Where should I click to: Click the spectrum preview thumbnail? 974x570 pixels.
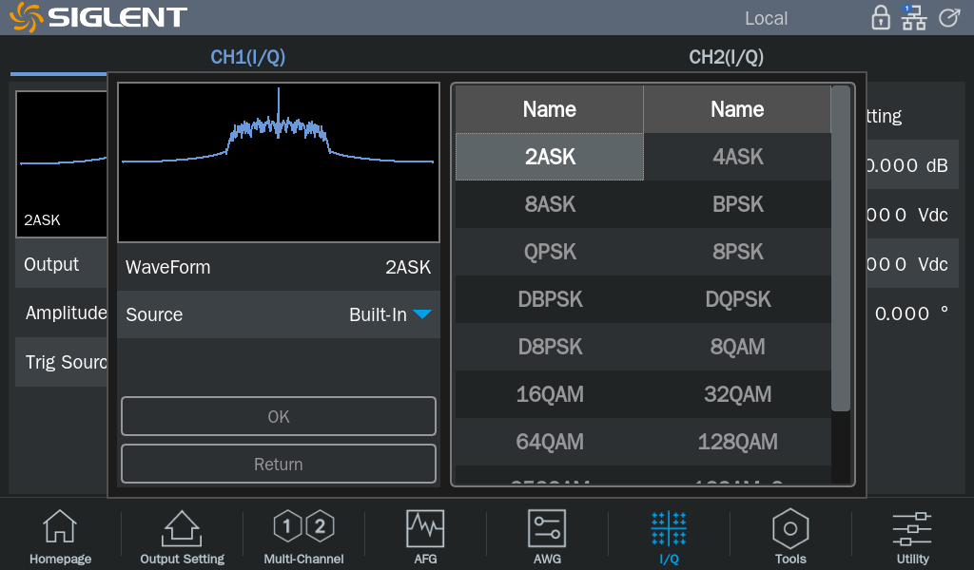pyautogui.click(x=279, y=162)
